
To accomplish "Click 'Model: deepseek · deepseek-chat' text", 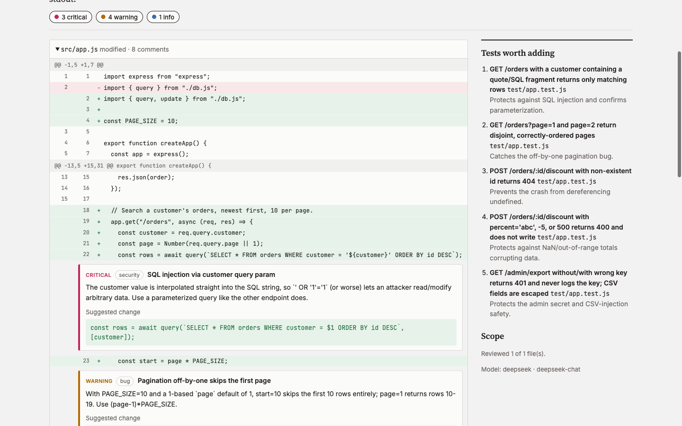I will 530,369.
